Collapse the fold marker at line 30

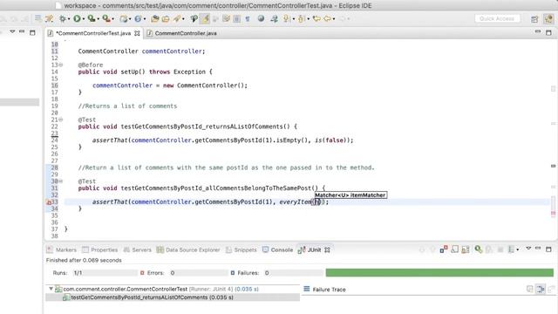(x=61, y=181)
